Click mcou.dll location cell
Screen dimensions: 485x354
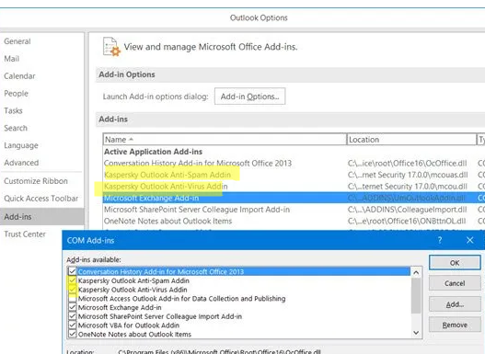(408, 187)
